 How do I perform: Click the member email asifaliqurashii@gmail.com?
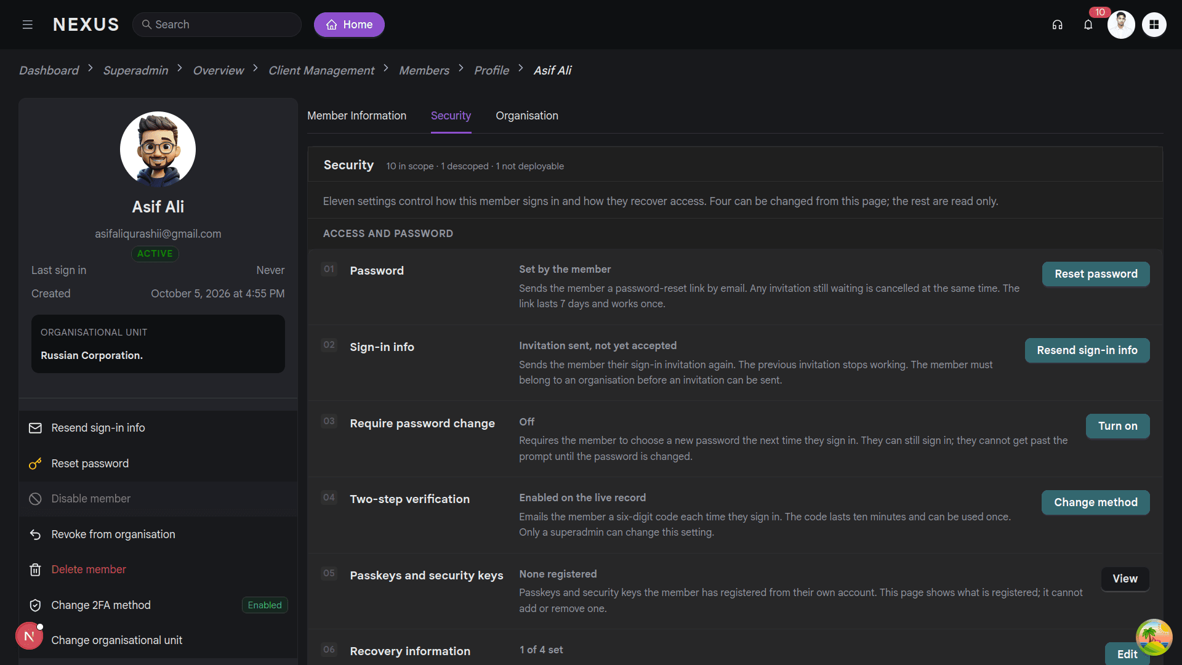(158, 234)
